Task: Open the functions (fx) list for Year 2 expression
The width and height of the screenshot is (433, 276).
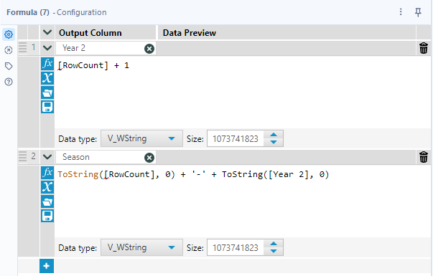Action: click(47, 64)
